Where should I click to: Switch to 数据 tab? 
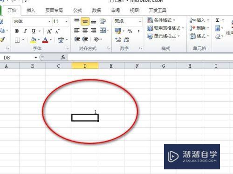[x=96, y=10]
